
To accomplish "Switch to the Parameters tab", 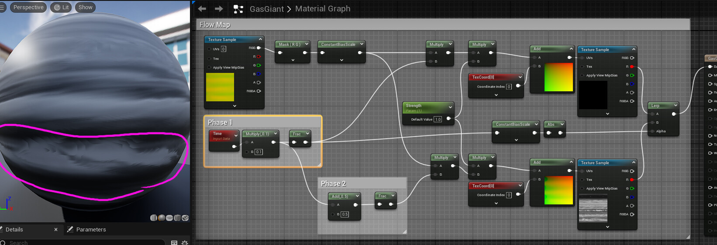I will [91, 229].
